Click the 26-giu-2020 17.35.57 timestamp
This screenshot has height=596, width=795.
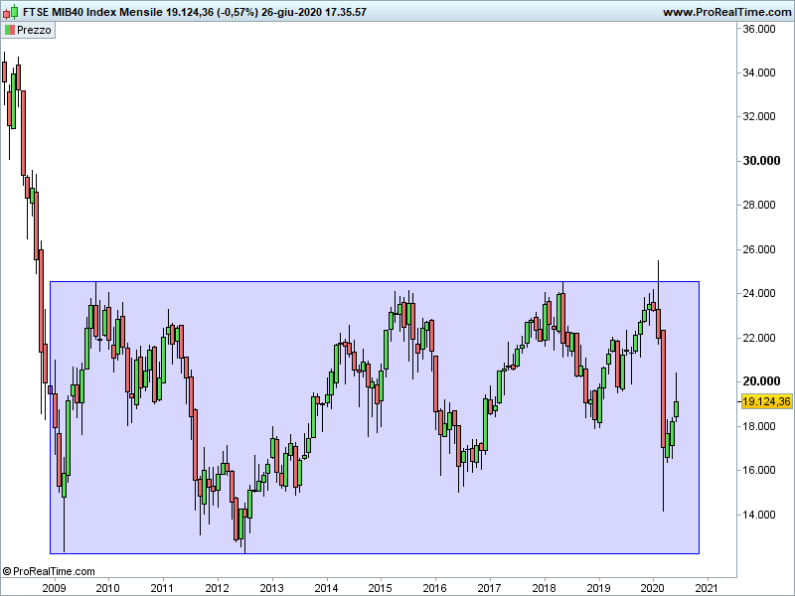[x=313, y=12]
